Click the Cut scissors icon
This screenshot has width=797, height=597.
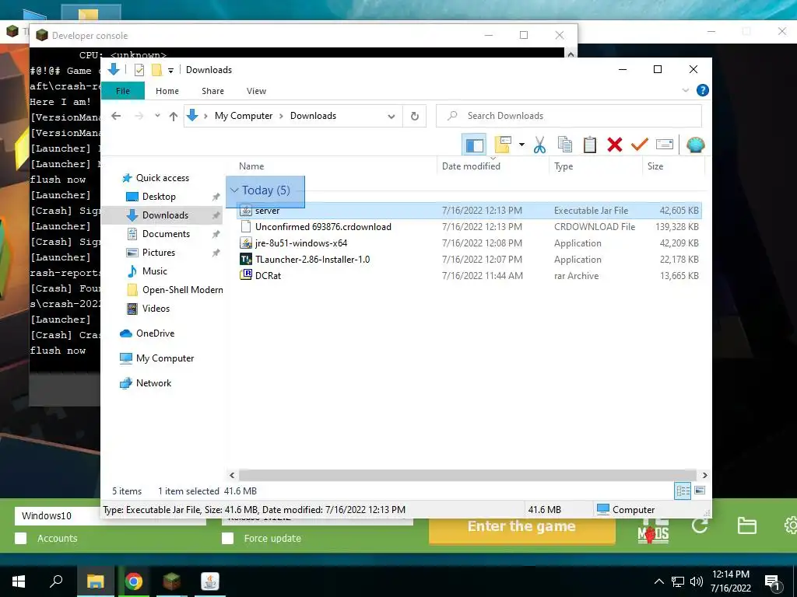540,145
